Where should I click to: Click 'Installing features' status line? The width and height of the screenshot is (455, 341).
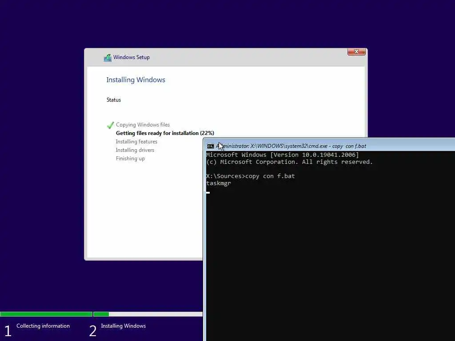point(136,142)
